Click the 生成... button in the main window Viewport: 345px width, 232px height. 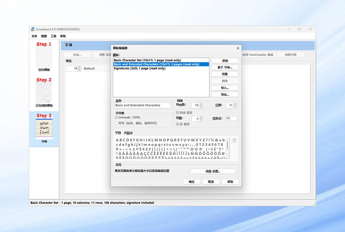point(77,55)
